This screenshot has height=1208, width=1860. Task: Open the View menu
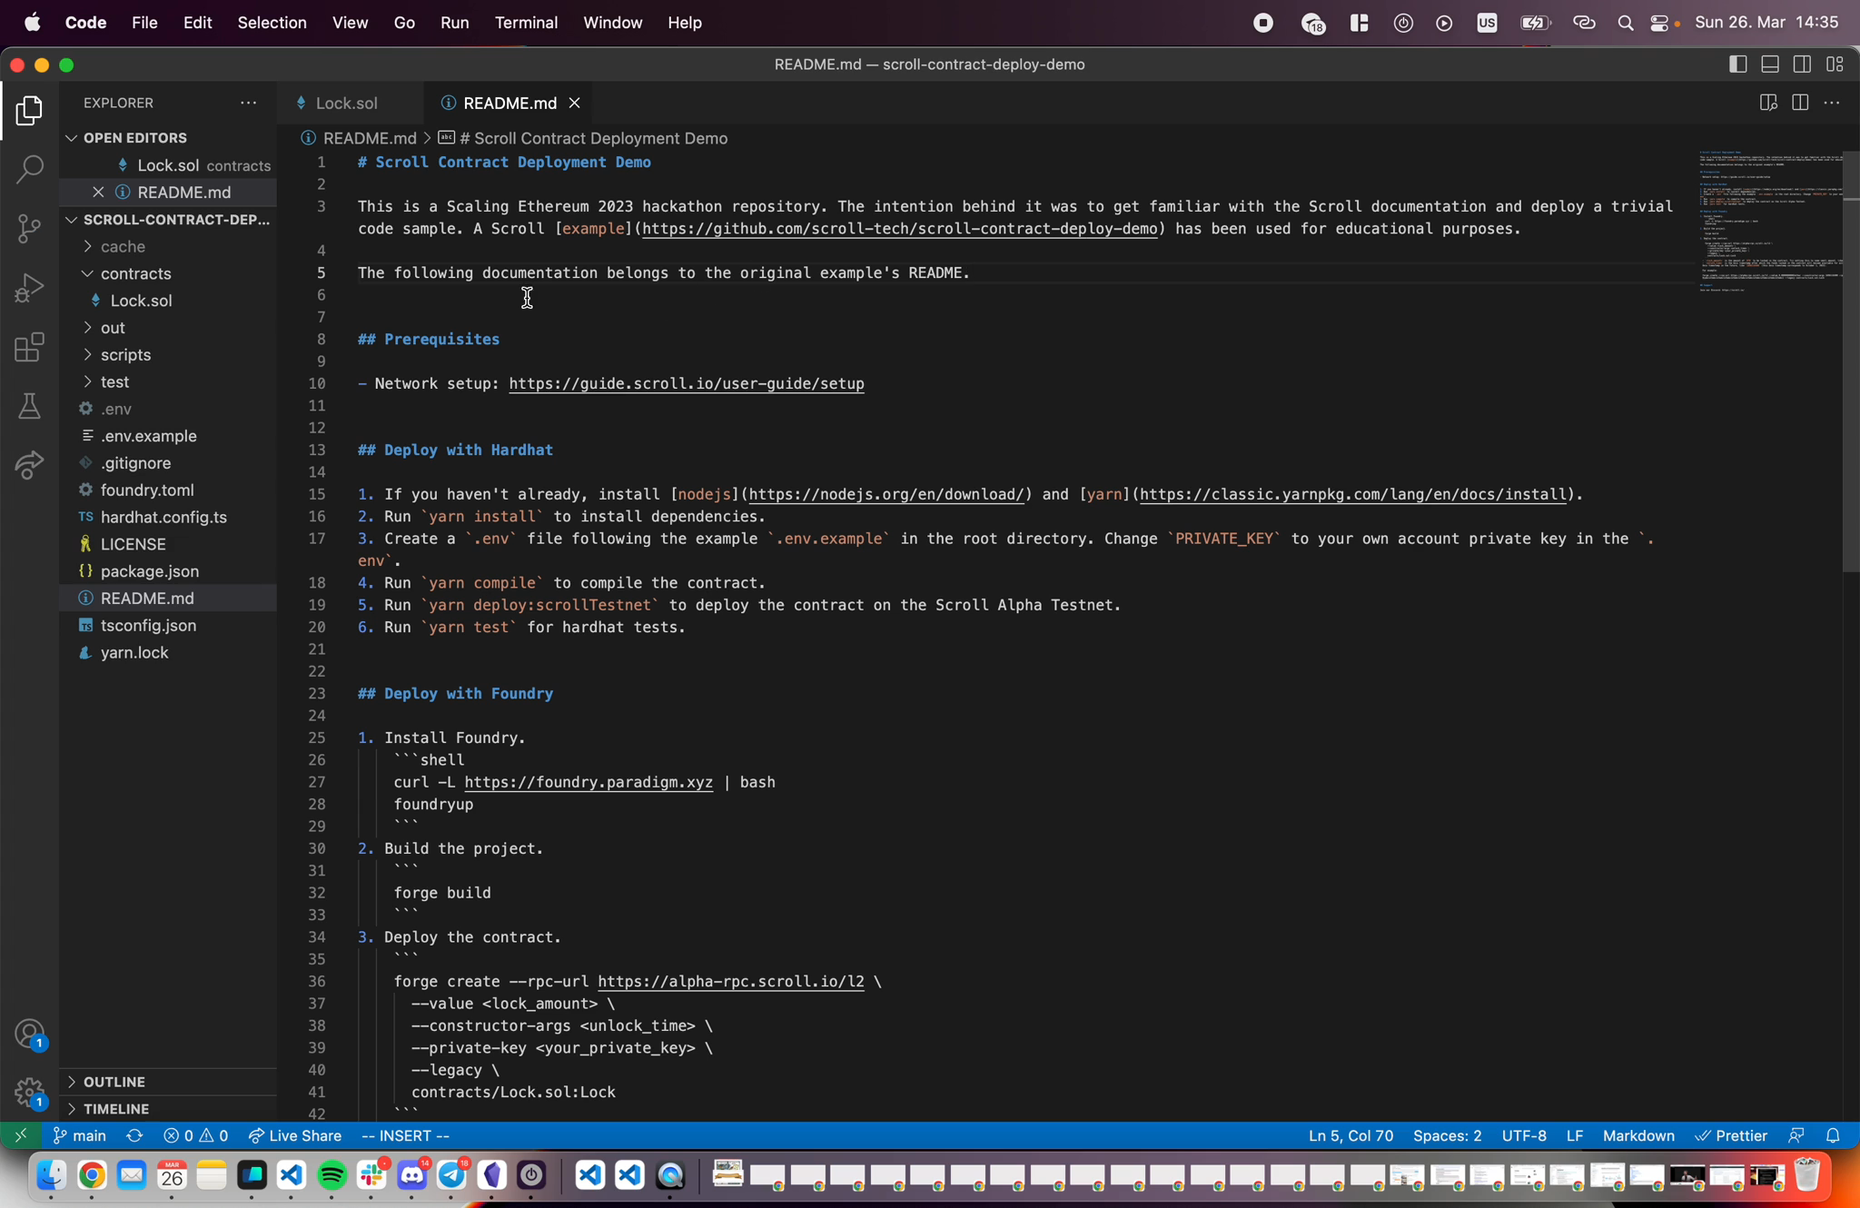pos(350,23)
